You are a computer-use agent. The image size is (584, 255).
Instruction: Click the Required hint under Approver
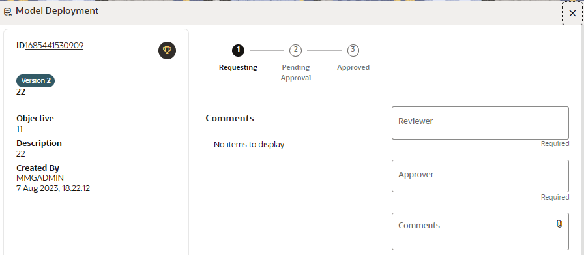pos(555,197)
